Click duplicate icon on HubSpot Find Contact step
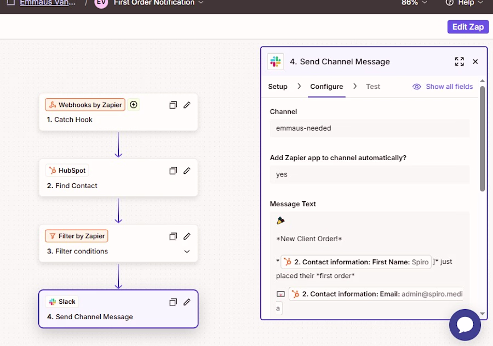 point(173,171)
